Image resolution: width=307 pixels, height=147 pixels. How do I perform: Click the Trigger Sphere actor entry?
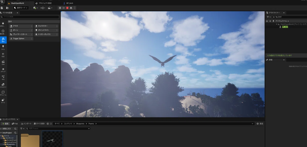pyautogui.click(x=21, y=39)
